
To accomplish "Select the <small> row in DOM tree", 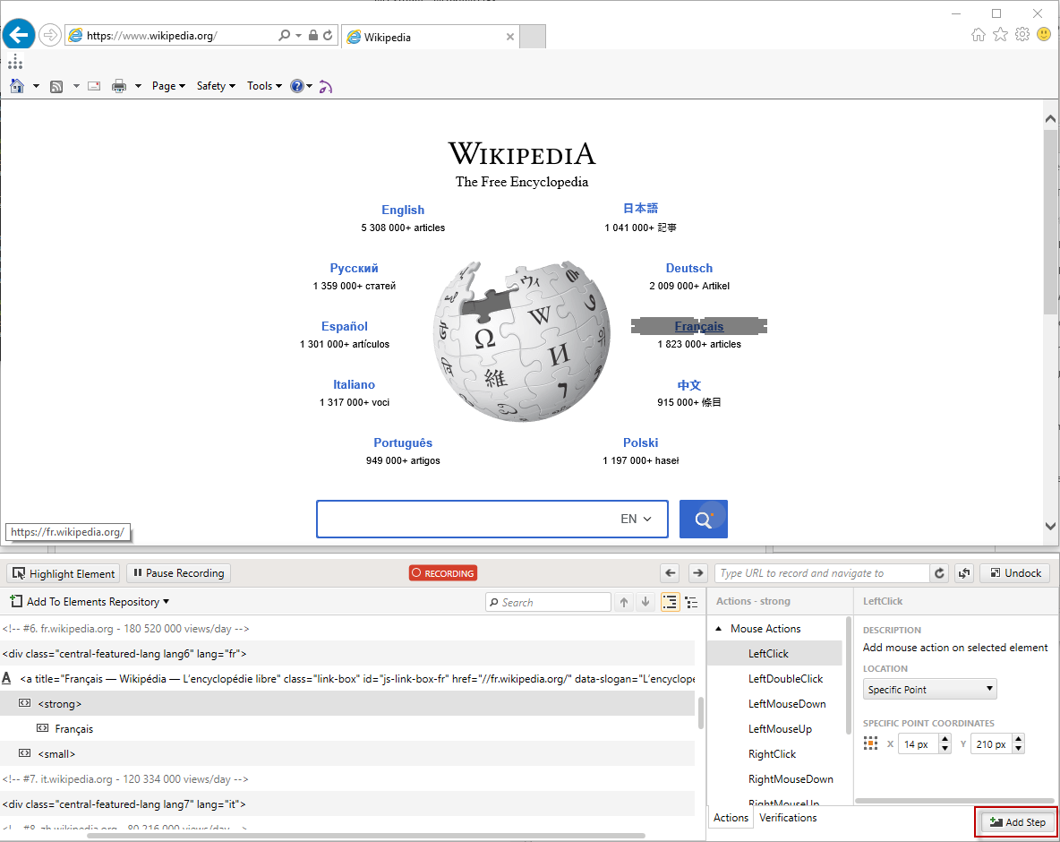I will (347, 753).
